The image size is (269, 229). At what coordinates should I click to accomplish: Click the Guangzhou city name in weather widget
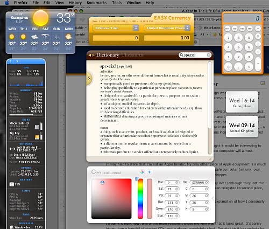click(x=19, y=18)
